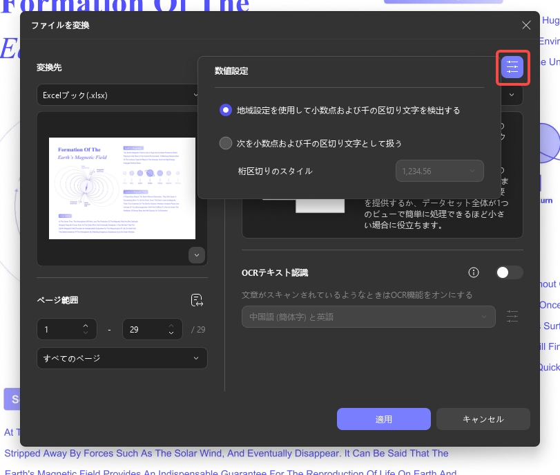Click the 変換先 label
Image resolution: width=560 pixels, height=475 pixels.
(x=49, y=67)
